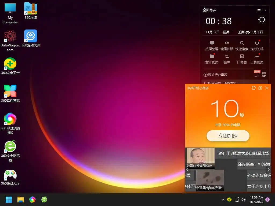Open the QR code icon in assistant

tap(264, 75)
